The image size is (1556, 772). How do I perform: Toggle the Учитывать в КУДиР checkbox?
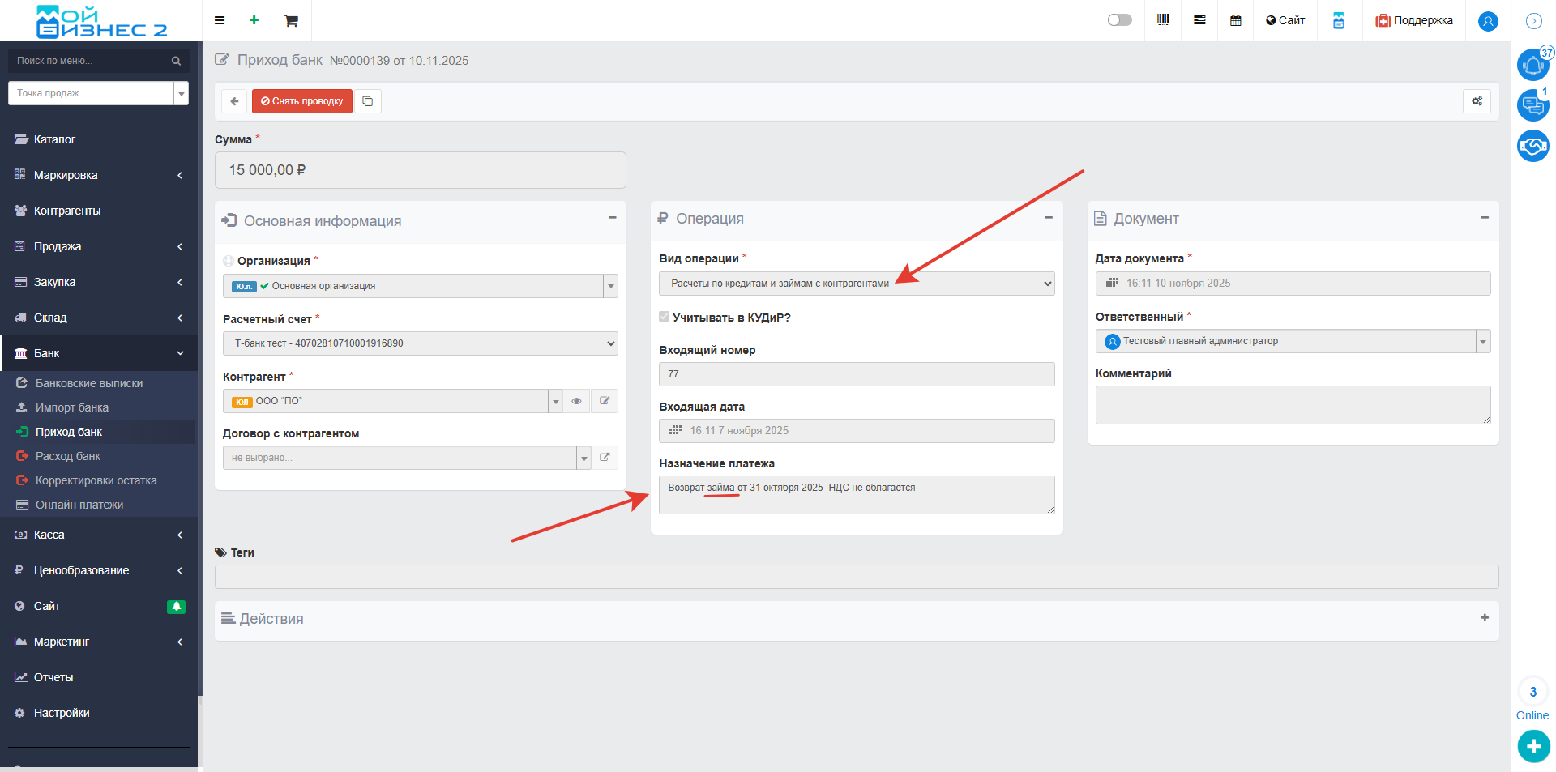665,317
